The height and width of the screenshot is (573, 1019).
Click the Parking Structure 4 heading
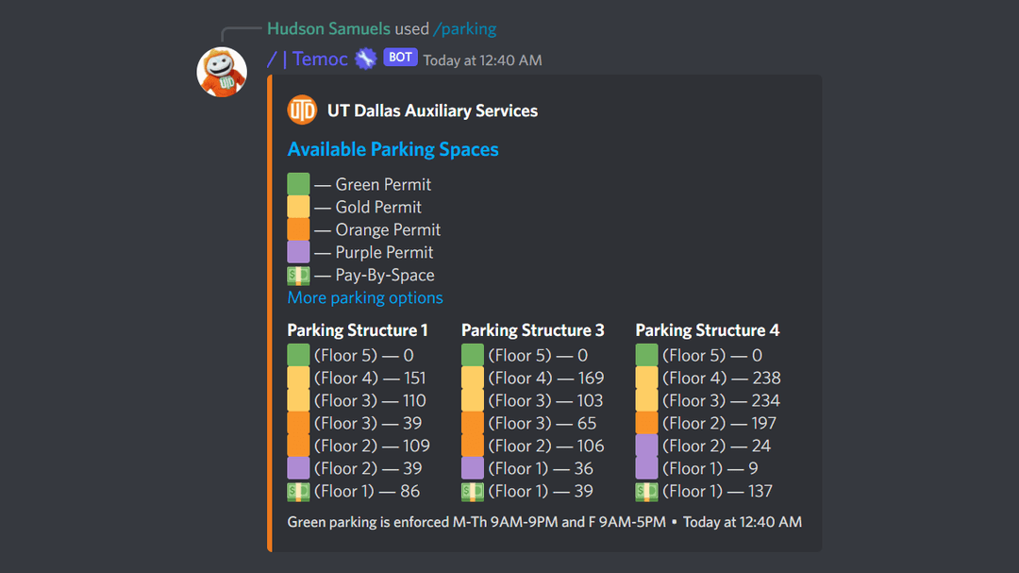[707, 330]
